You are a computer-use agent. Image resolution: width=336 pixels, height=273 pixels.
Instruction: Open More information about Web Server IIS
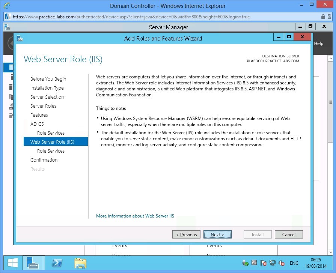[x=135, y=216]
